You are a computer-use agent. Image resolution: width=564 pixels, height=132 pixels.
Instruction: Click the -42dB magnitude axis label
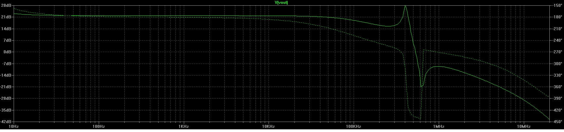click(5, 122)
